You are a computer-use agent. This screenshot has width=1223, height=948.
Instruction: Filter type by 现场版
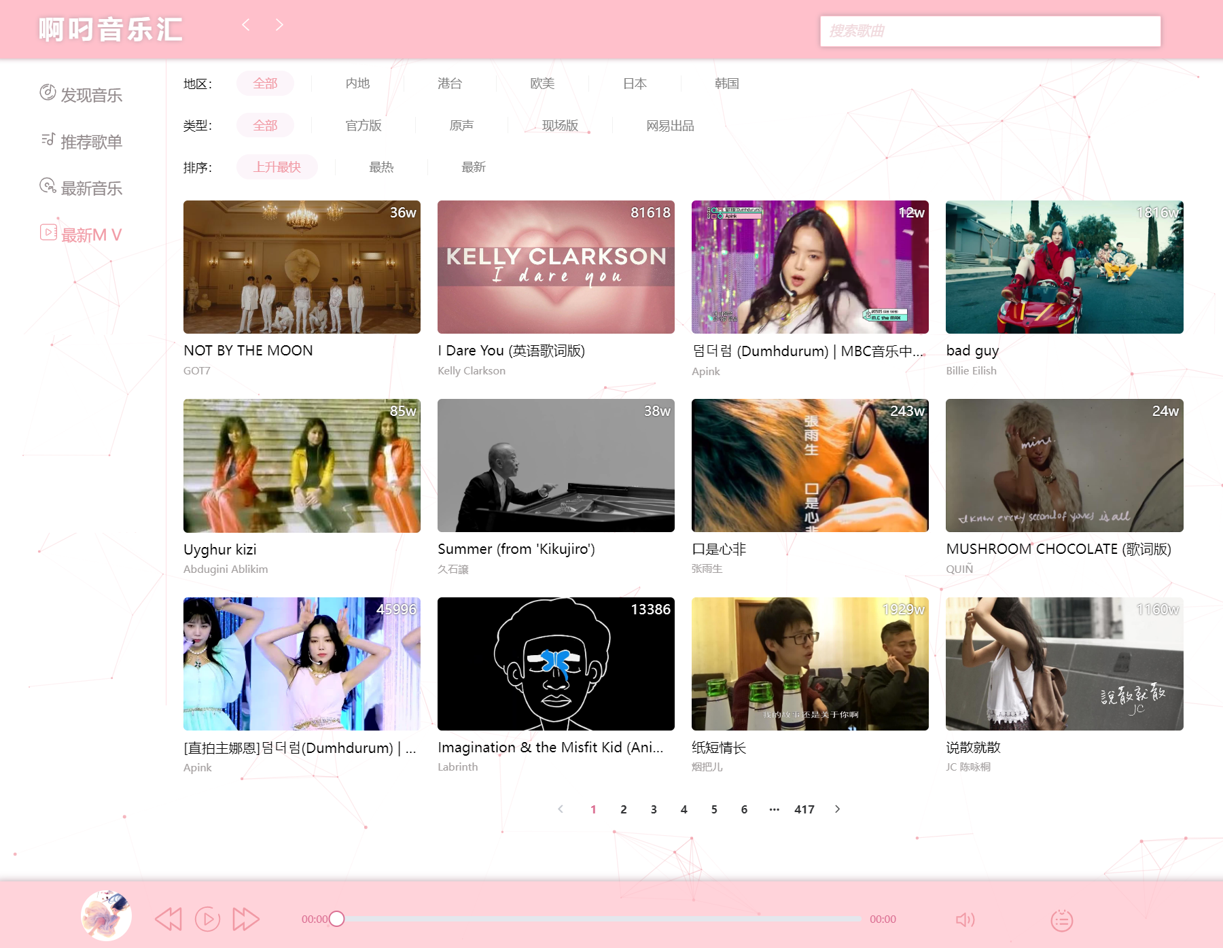click(560, 126)
